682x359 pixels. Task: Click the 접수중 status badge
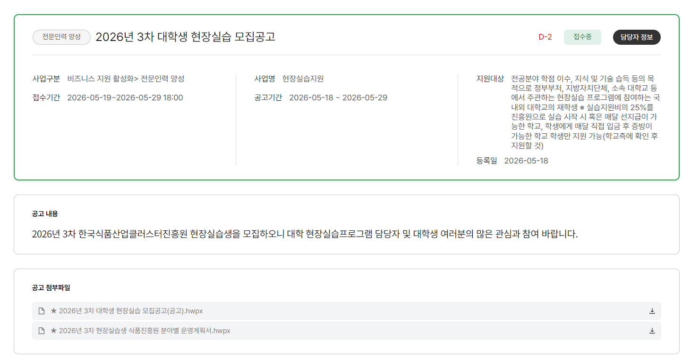click(x=582, y=37)
